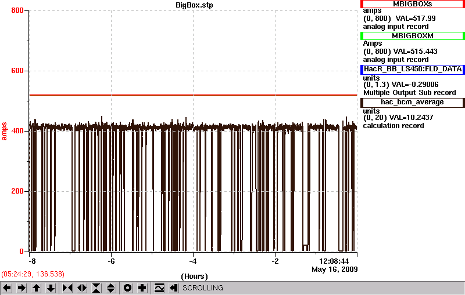Screen dimensions: 465x295
Task: Zoom in vertically using the hourglass icon
Action: pyautogui.click(x=96, y=288)
